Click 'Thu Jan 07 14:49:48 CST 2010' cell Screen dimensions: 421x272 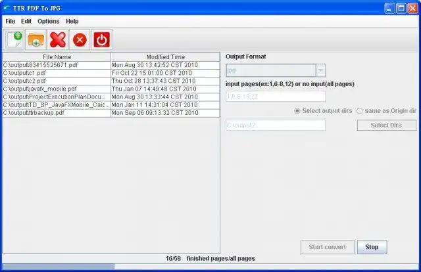point(165,89)
